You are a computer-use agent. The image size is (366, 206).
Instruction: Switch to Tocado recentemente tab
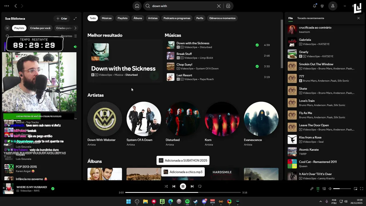point(311,18)
